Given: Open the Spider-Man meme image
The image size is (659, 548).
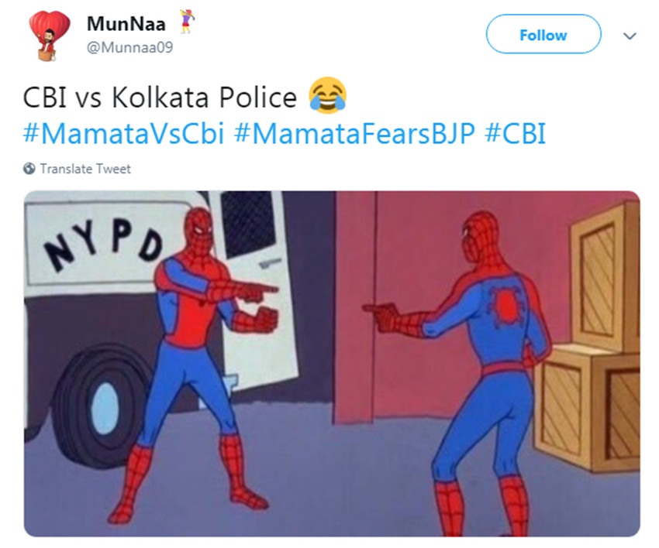Looking at the screenshot, I should pyautogui.click(x=332, y=364).
